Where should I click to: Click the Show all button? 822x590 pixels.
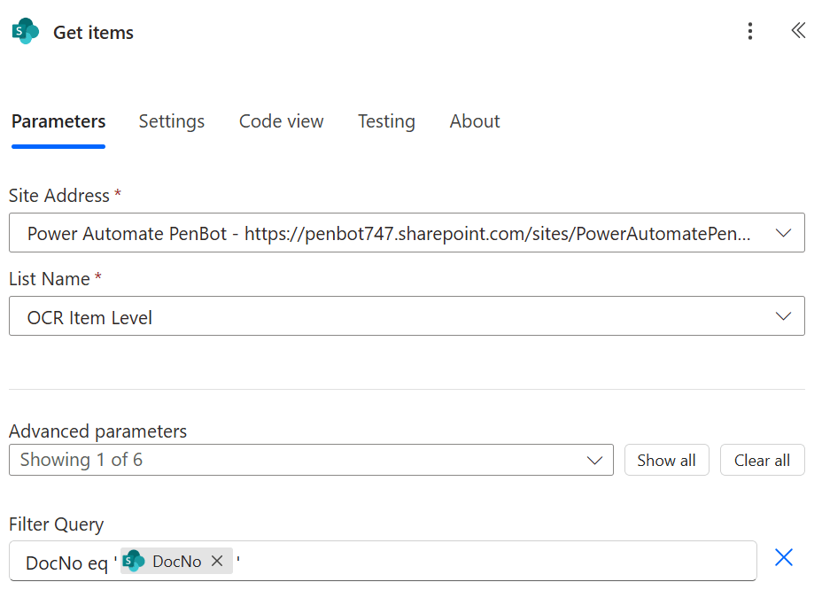[x=666, y=460]
